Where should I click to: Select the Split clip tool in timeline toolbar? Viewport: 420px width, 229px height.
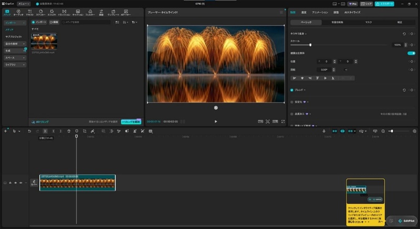(45, 131)
